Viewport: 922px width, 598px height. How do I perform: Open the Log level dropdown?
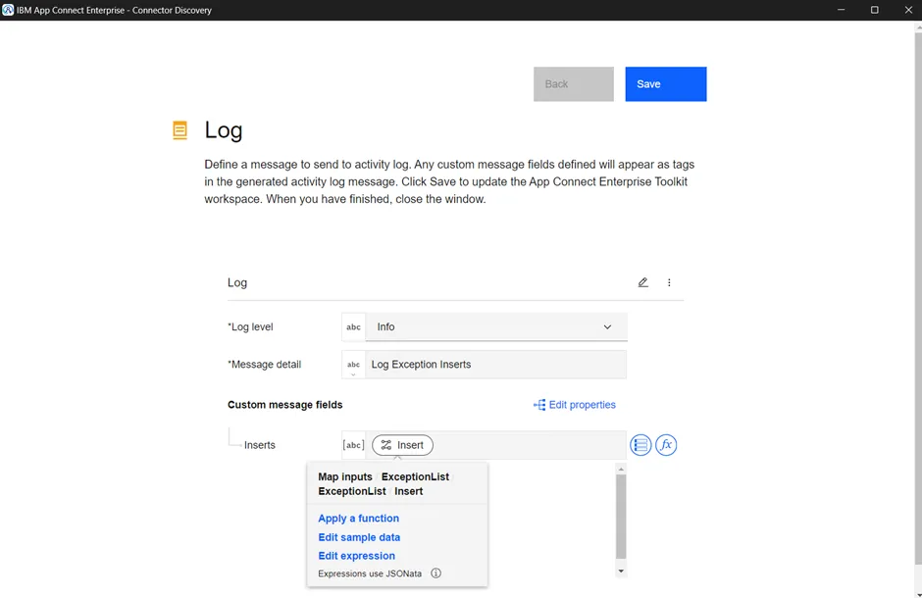496,326
